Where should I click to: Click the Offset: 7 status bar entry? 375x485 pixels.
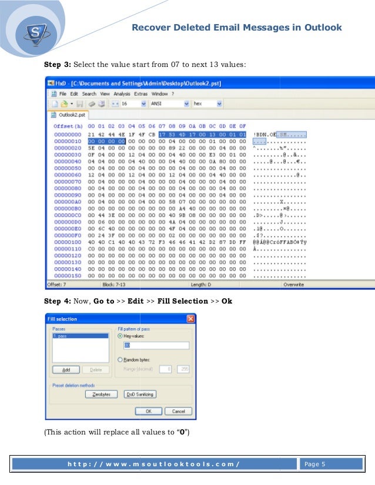coord(56,285)
